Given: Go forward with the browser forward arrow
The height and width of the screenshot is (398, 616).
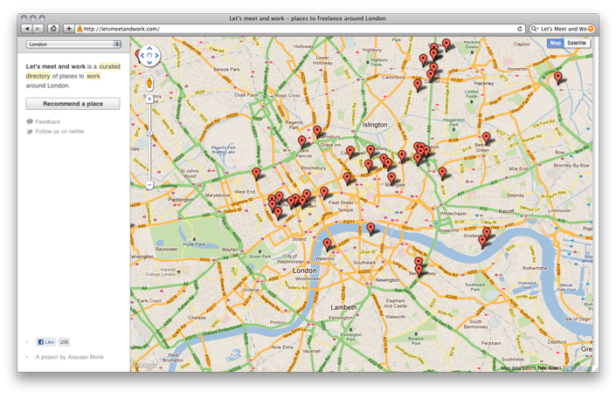Looking at the screenshot, I should (x=38, y=29).
